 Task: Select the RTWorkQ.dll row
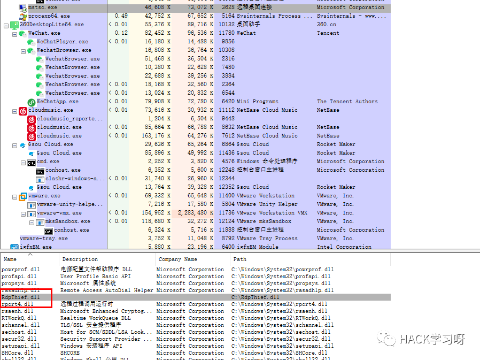pyautogui.click(x=195, y=318)
